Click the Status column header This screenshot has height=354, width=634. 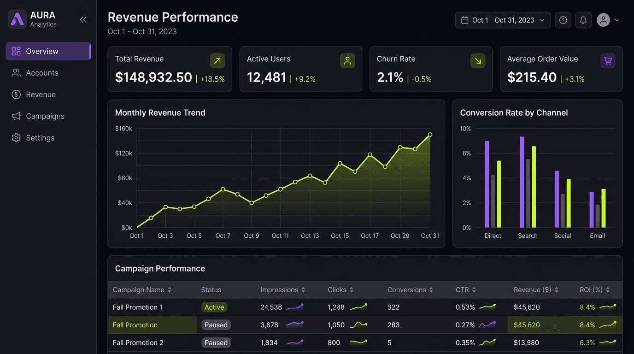(211, 290)
